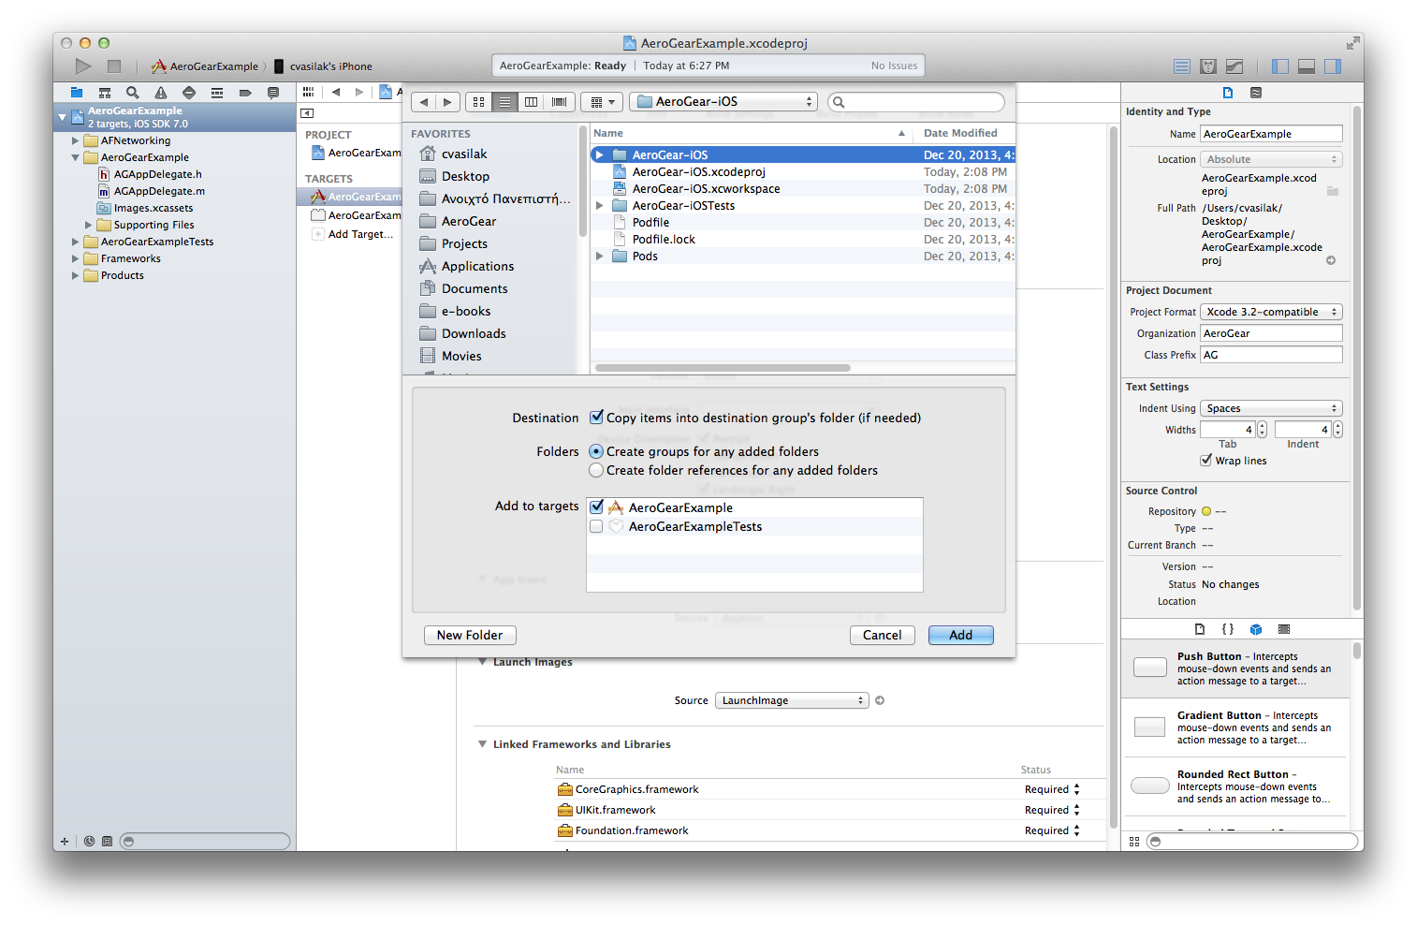This screenshot has width=1417, height=925.
Task: Expand the AeroGear-iOSTests folder row
Action: 600,206
